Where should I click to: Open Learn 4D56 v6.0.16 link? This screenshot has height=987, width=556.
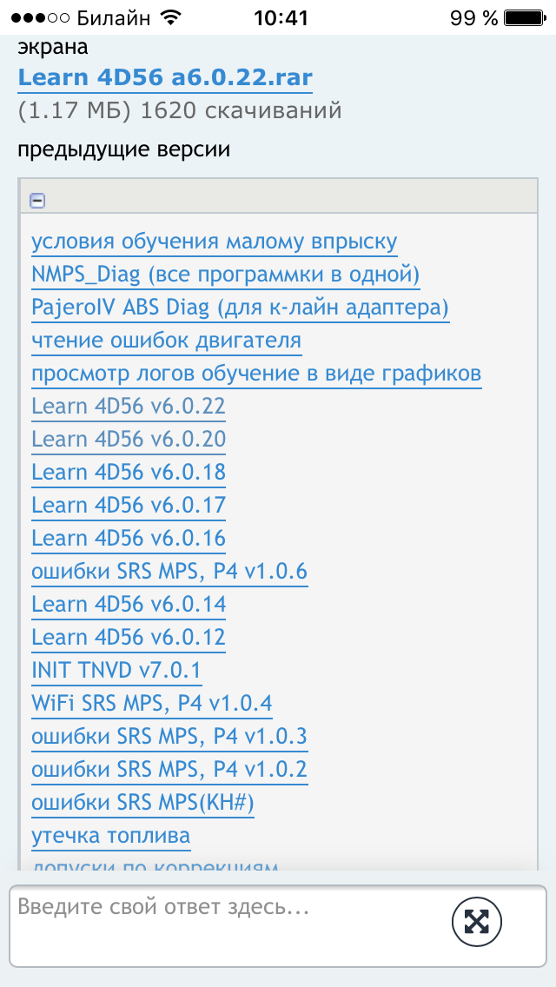[129, 539]
